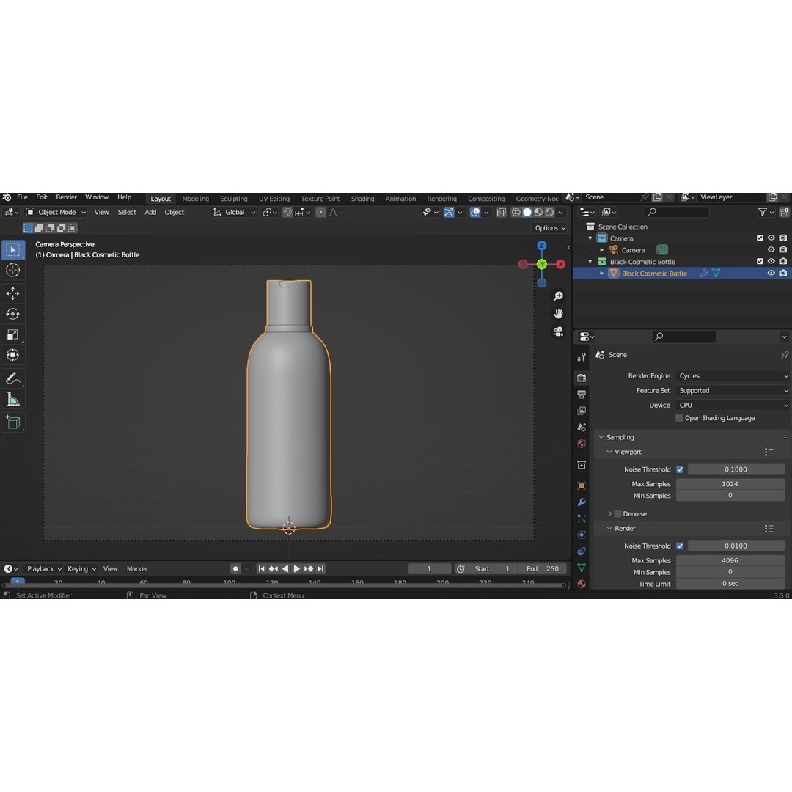Toggle camera view with camera icon
The height and width of the screenshot is (792, 792).
click(x=558, y=331)
